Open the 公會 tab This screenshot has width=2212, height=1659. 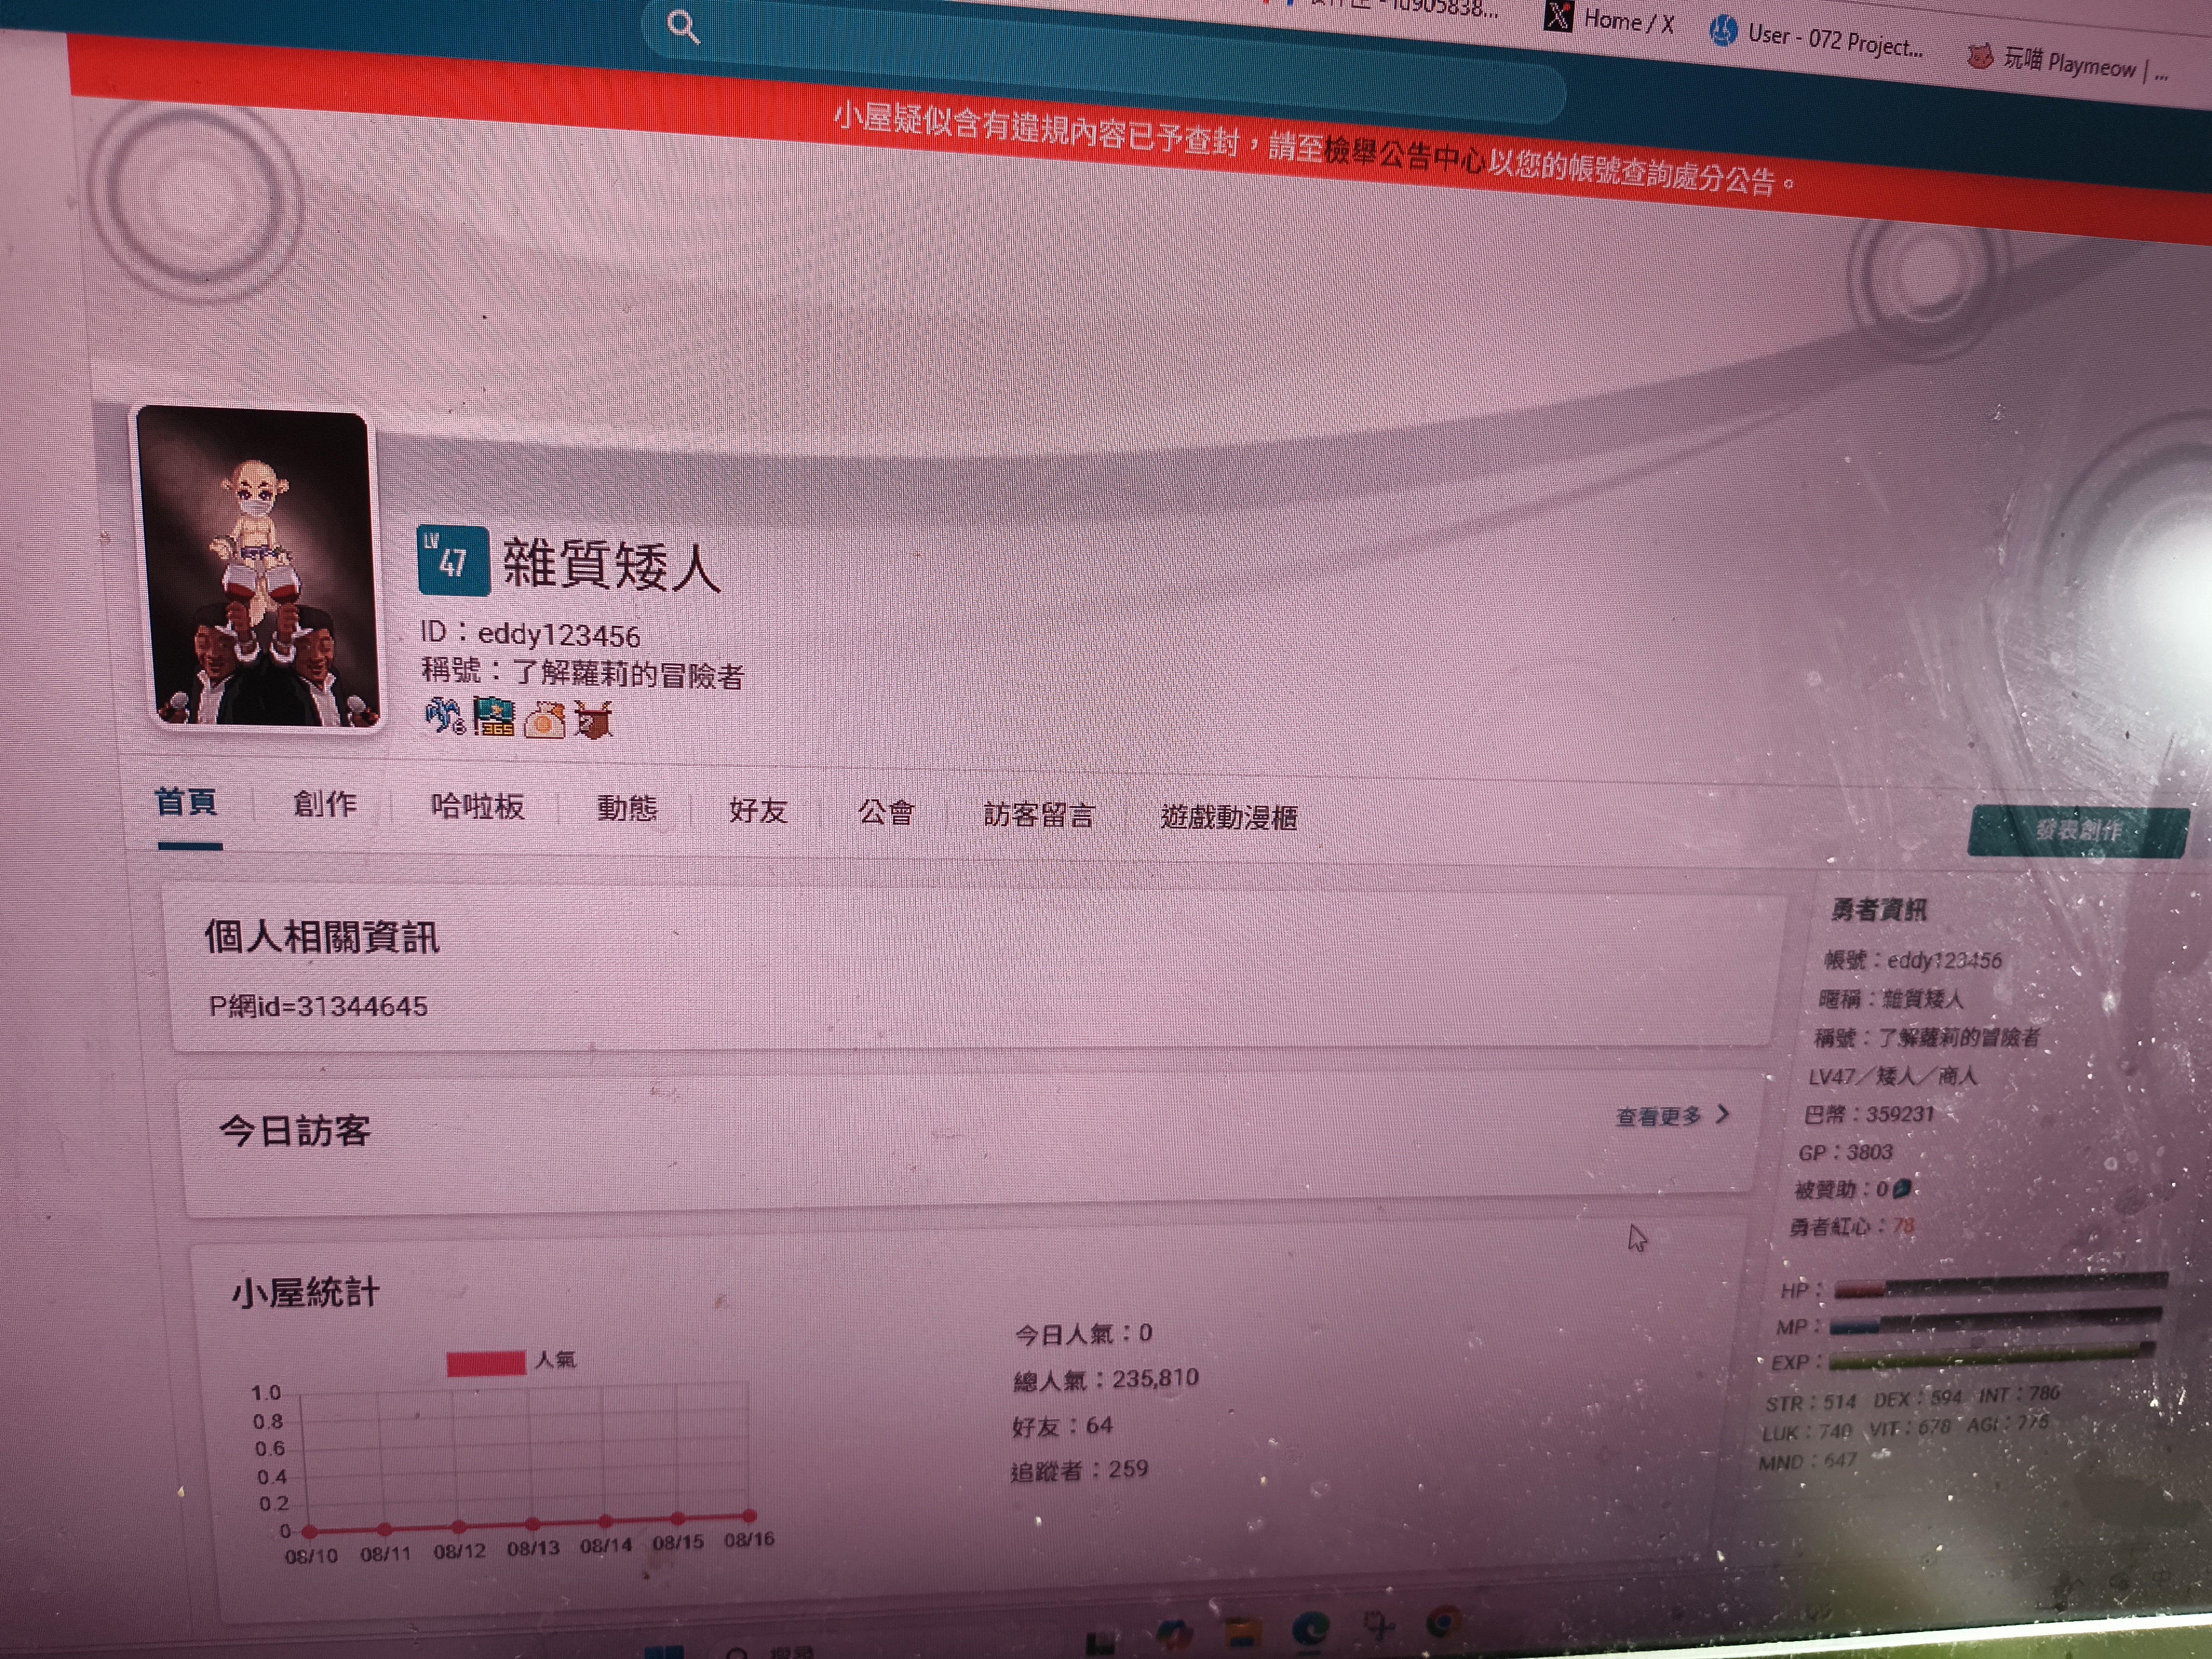(x=886, y=813)
